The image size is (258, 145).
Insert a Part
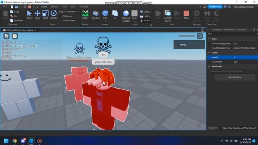click(105, 14)
